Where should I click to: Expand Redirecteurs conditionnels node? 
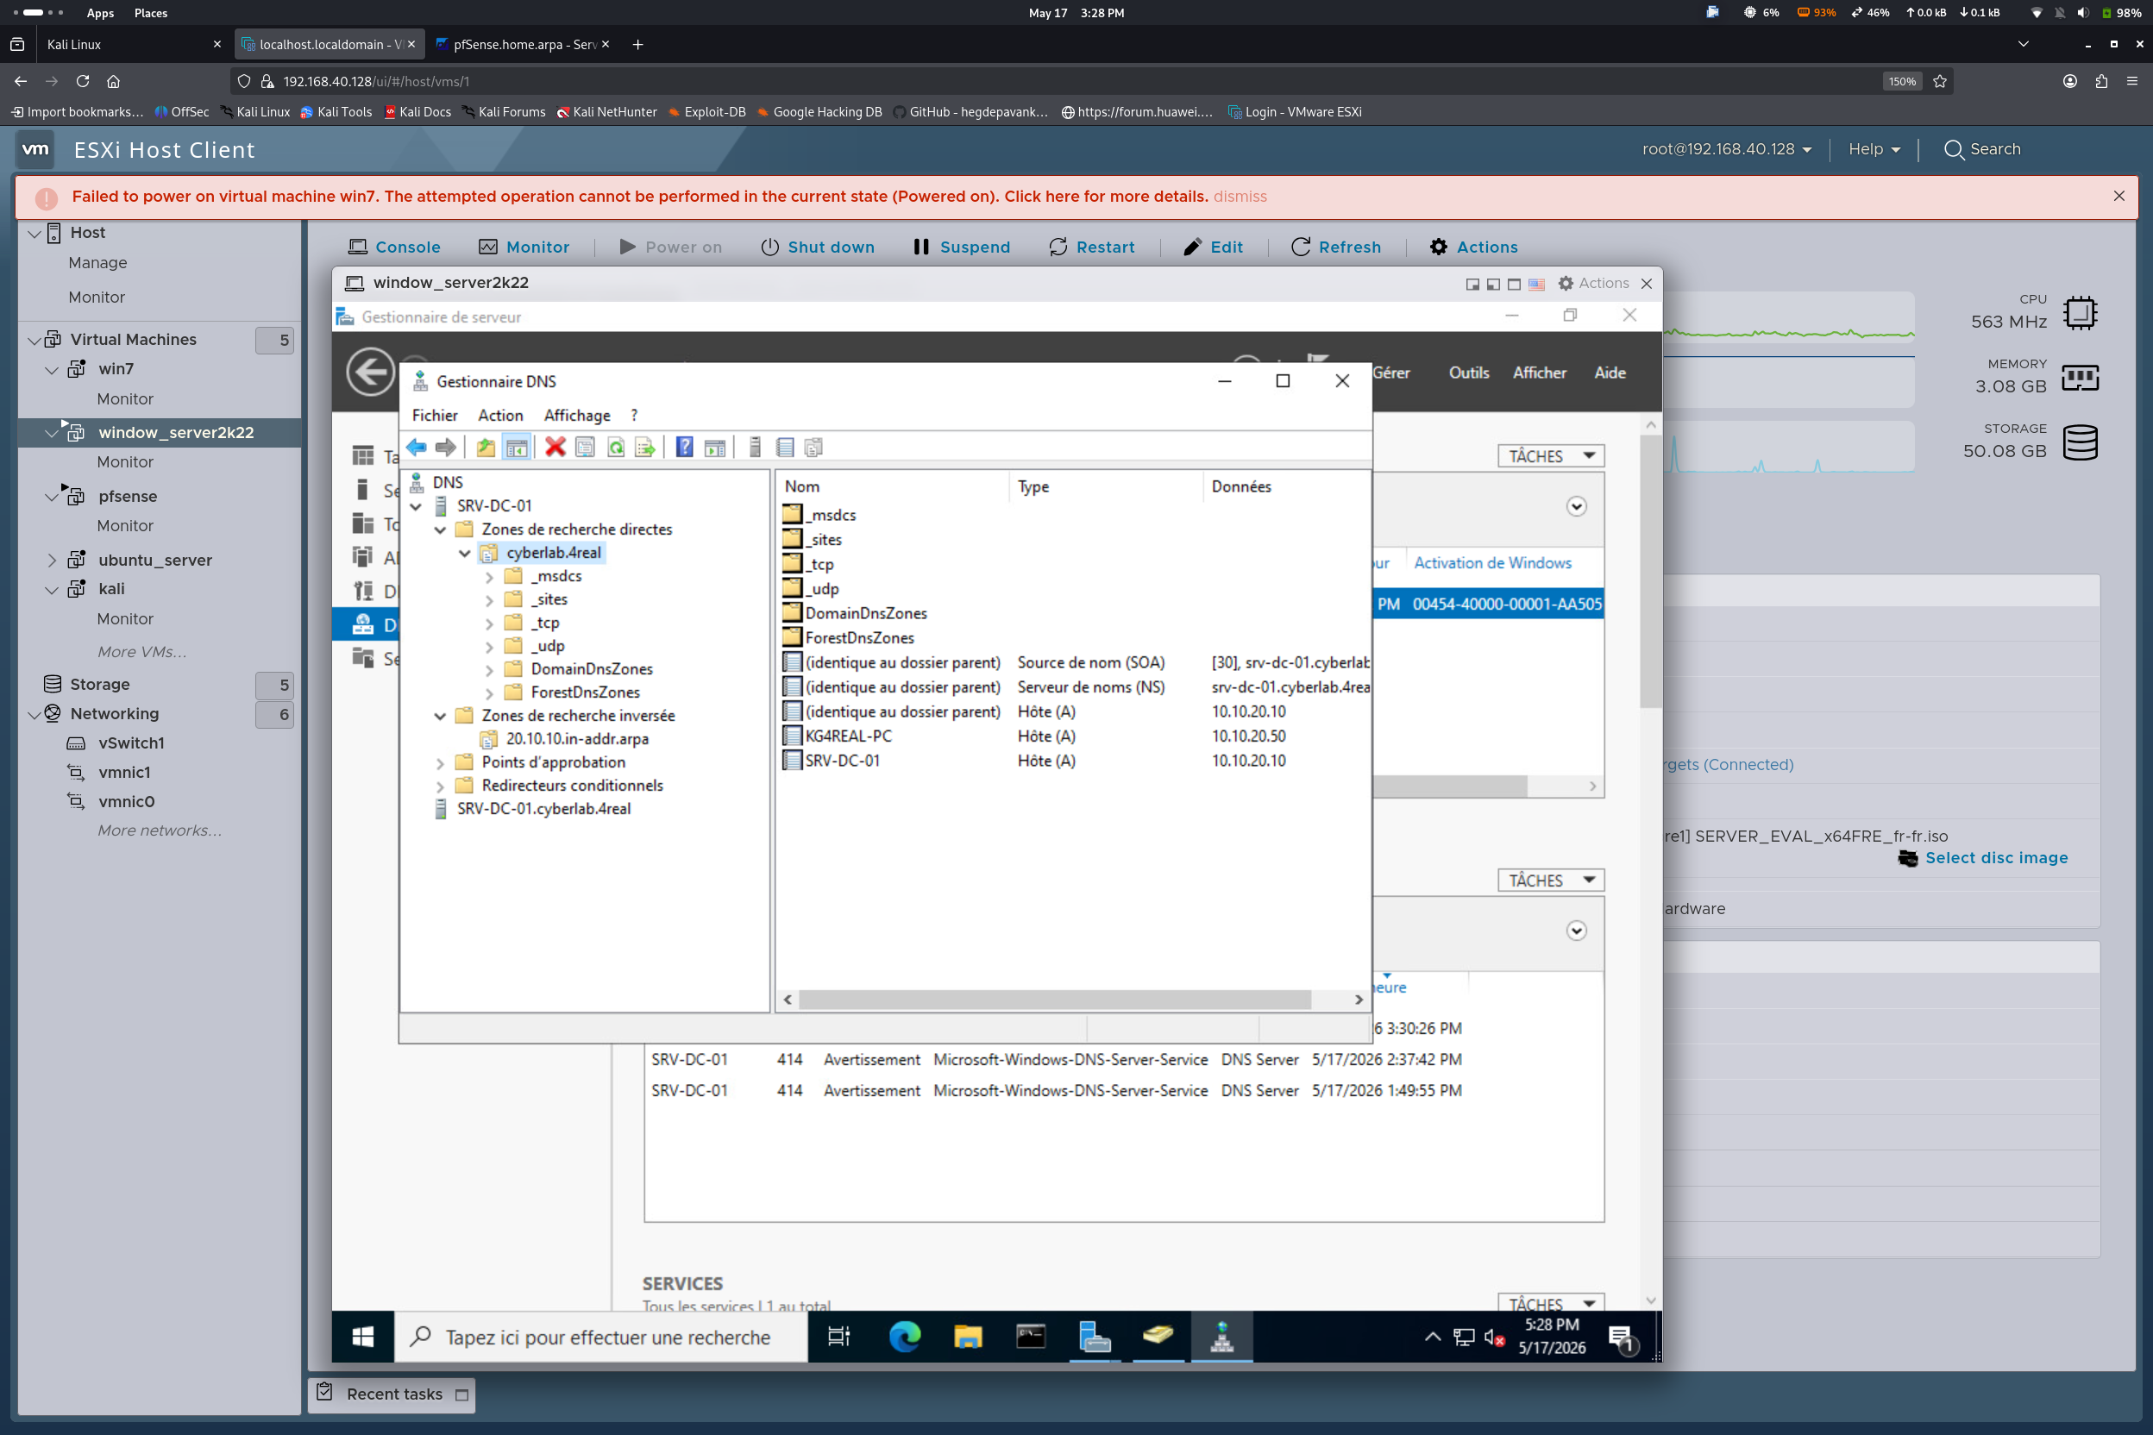(440, 786)
